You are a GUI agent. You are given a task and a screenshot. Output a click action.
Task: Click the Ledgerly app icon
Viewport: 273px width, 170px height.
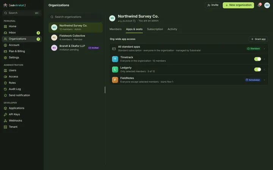[115, 70]
